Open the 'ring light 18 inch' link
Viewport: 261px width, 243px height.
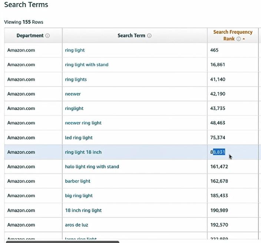(x=83, y=152)
